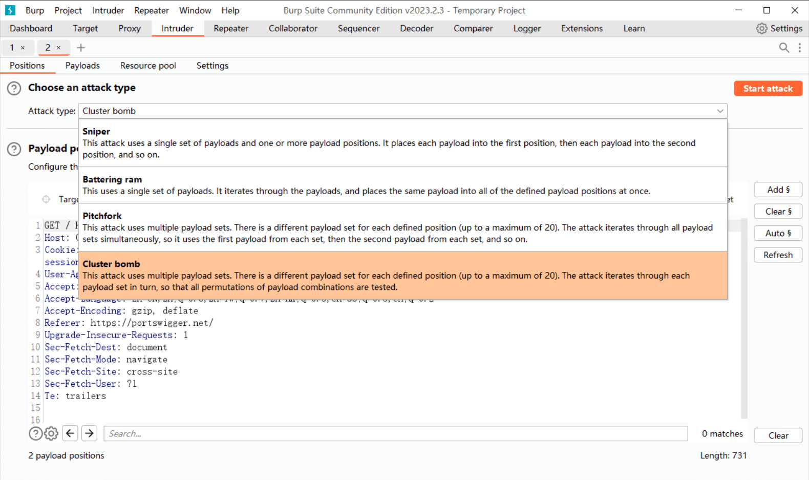The width and height of the screenshot is (809, 480).
Task: Open the Project menu
Action: point(68,10)
